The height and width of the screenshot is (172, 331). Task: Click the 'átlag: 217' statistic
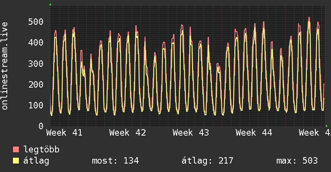(x=207, y=161)
